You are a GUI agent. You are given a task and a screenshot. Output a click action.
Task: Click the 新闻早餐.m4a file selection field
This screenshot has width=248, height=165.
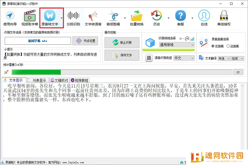point(38,41)
